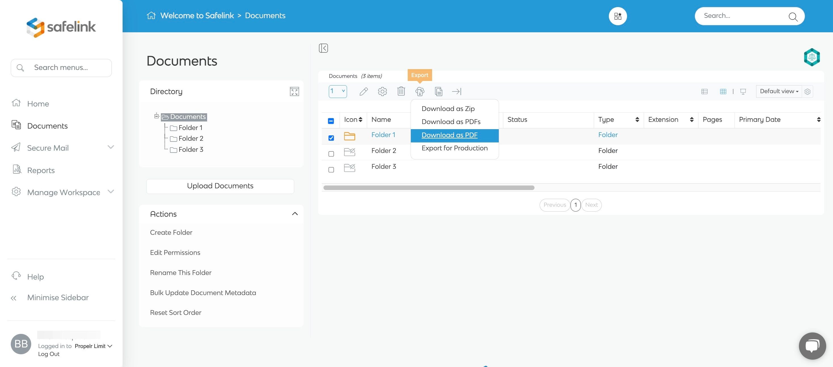This screenshot has width=833, height=367.
Task: Click the Upload Documents button
Action: [220, 186]
